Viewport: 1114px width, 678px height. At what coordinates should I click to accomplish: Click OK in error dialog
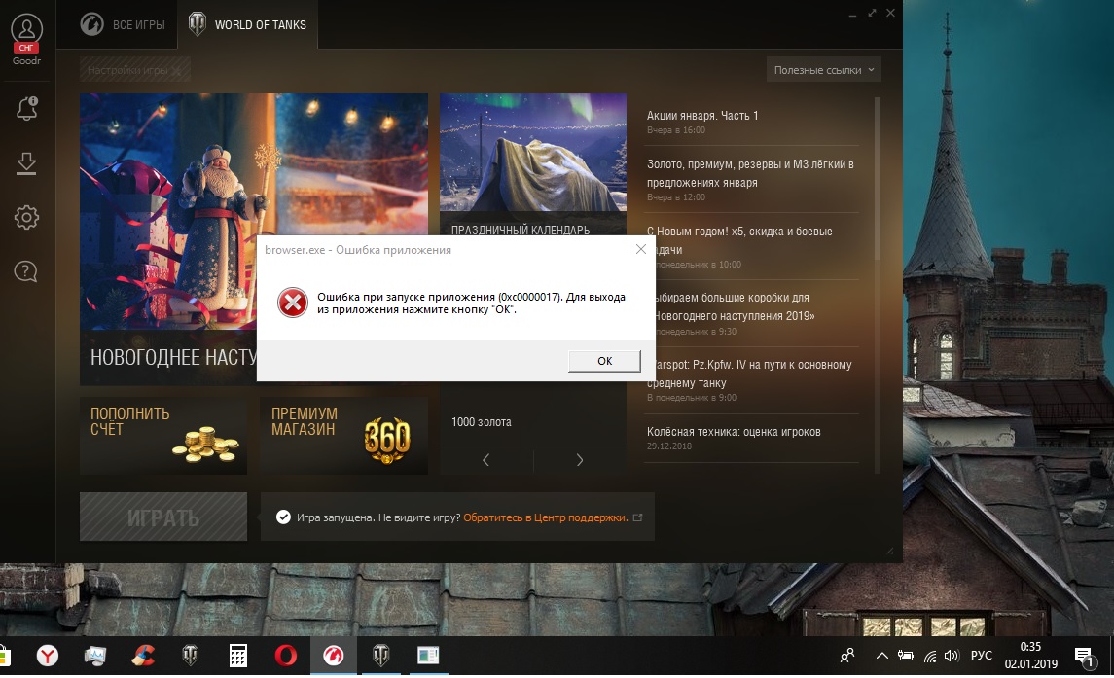point(604,361)
